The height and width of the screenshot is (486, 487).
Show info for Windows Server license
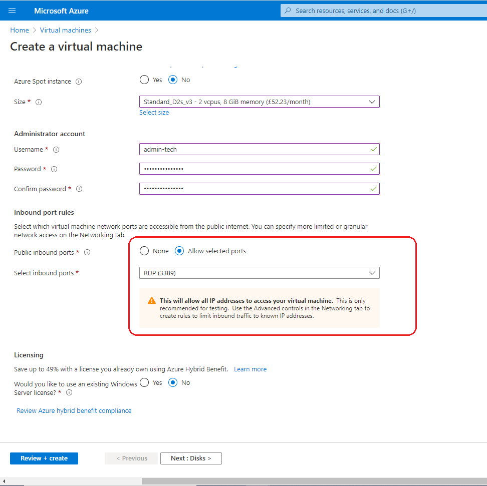point(69,392)
